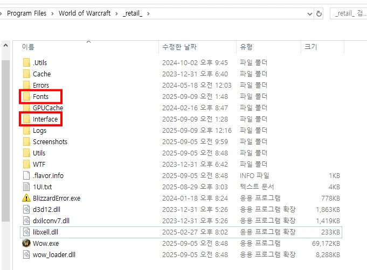Open the address bar history dropdown
Viewport: 367px width, 270px height.
click(309, 13)
